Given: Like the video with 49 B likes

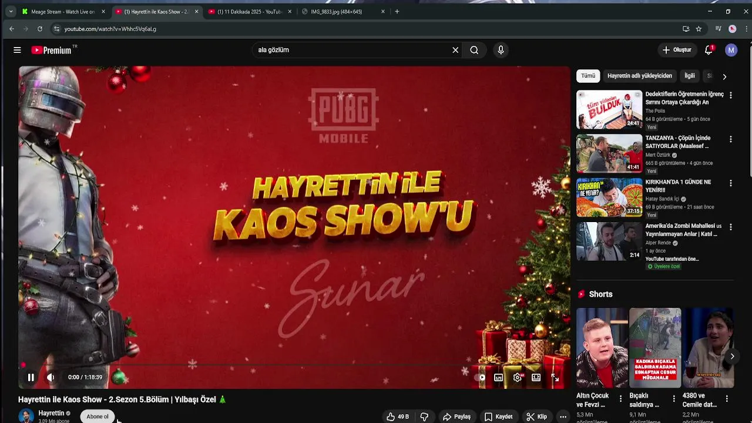Looking at the screenshot, I should point(398,417).
